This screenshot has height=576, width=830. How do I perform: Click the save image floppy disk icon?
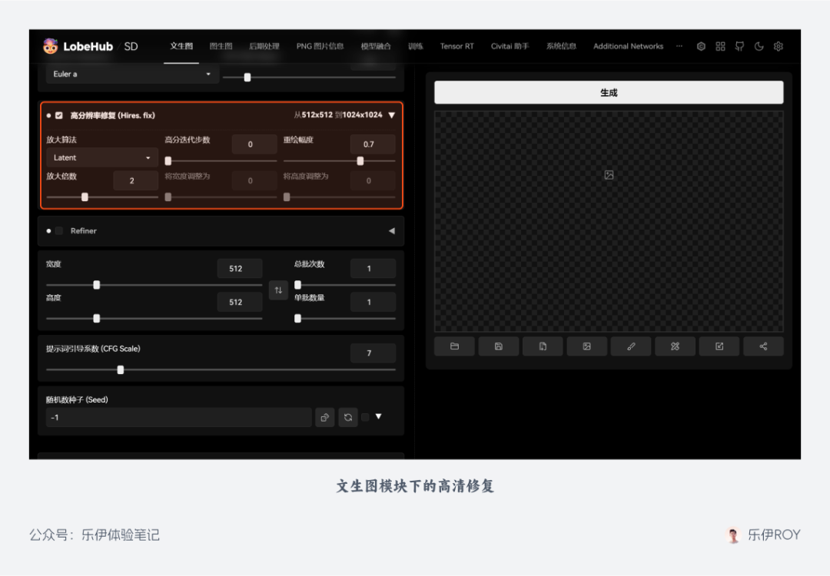click(498, 346)
